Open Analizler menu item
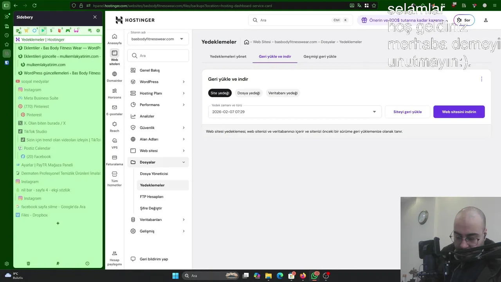Screen dimensions: 501x282 pyautogui.click(x=159, y=116)
